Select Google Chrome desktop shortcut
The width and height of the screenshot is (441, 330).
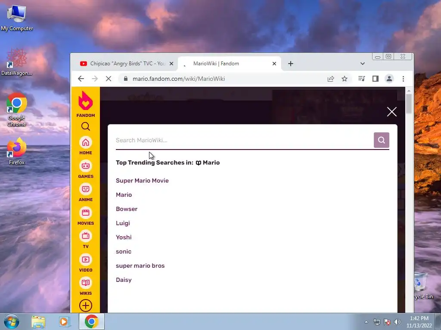(17, 110)
